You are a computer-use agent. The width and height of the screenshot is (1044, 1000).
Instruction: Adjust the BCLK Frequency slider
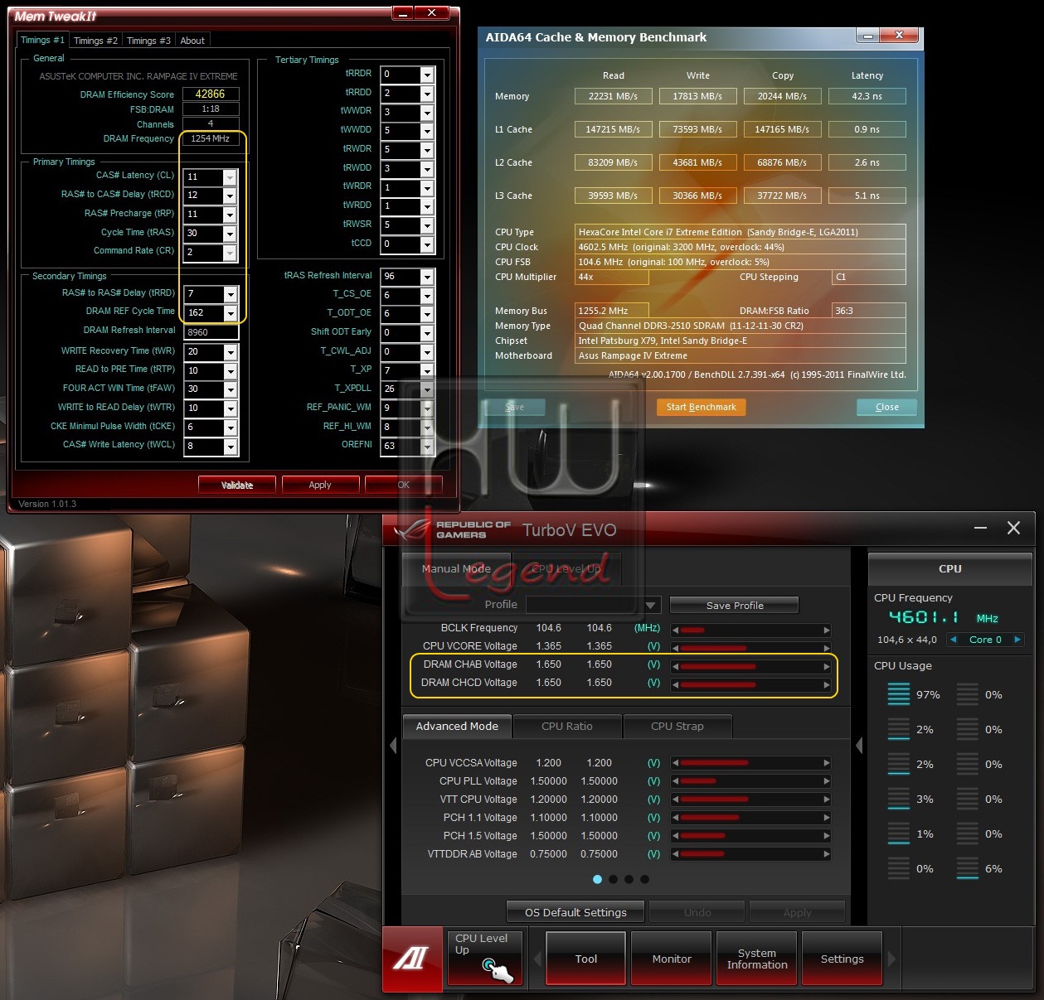(x=750, y=630)
